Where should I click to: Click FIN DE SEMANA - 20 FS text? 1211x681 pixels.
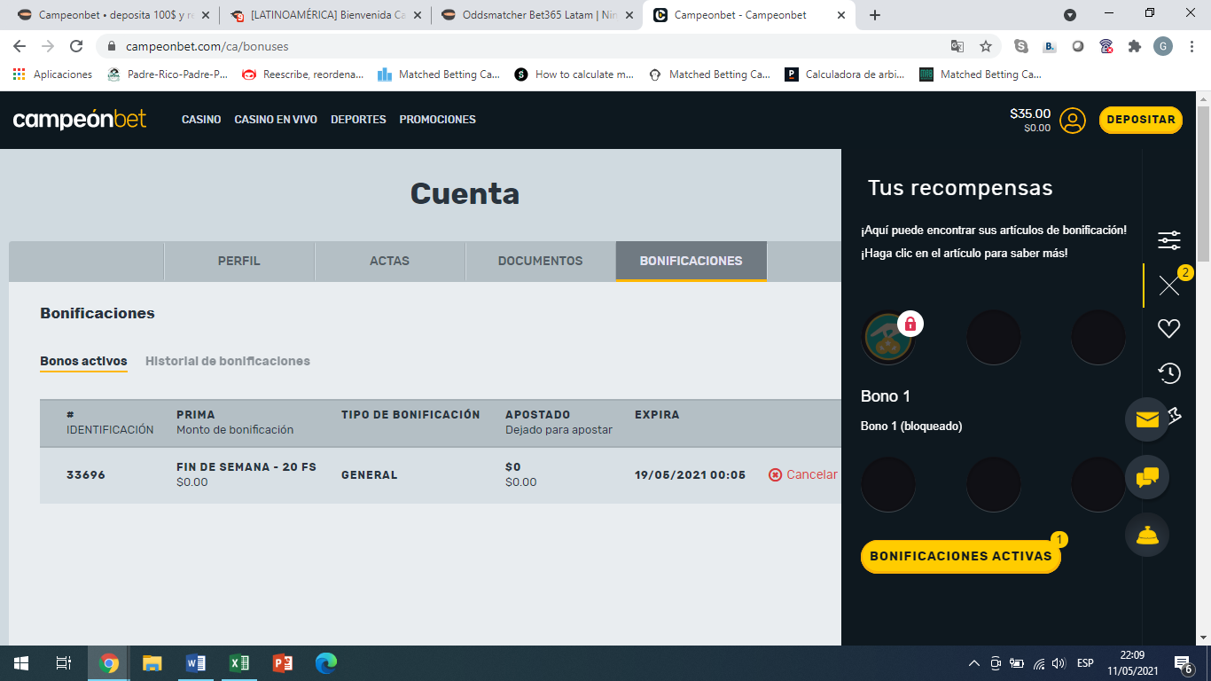coord(246,467)
